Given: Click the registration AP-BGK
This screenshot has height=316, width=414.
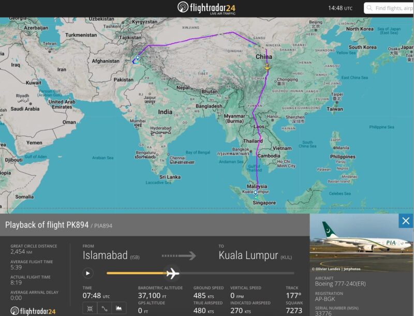Looking at the screenshot, I should coord(325,299).
